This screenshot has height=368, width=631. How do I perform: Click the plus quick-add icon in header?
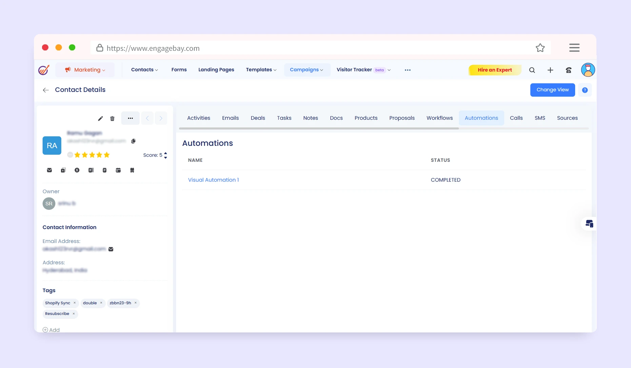point(550,70)
